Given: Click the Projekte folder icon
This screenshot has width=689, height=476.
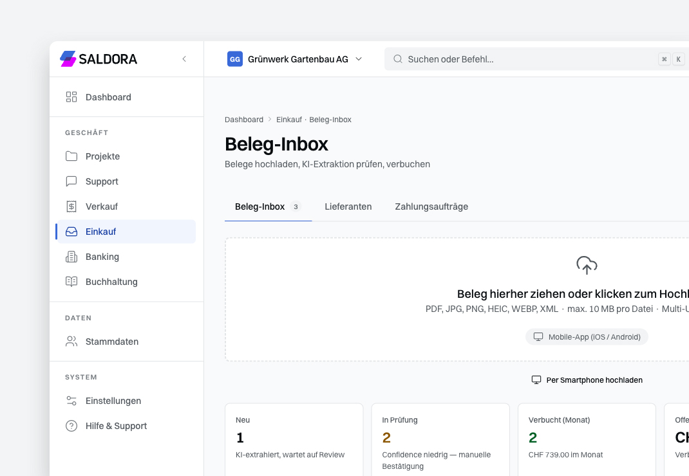Looking at the screenshot, I should point(71,156).
